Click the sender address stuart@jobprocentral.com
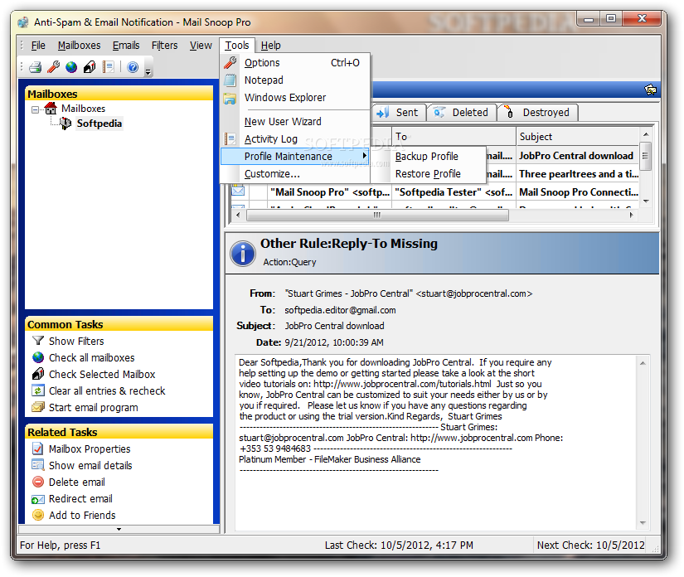Image resolution: width=684 pixels, height=577 pixels. (x=474, y=293)
